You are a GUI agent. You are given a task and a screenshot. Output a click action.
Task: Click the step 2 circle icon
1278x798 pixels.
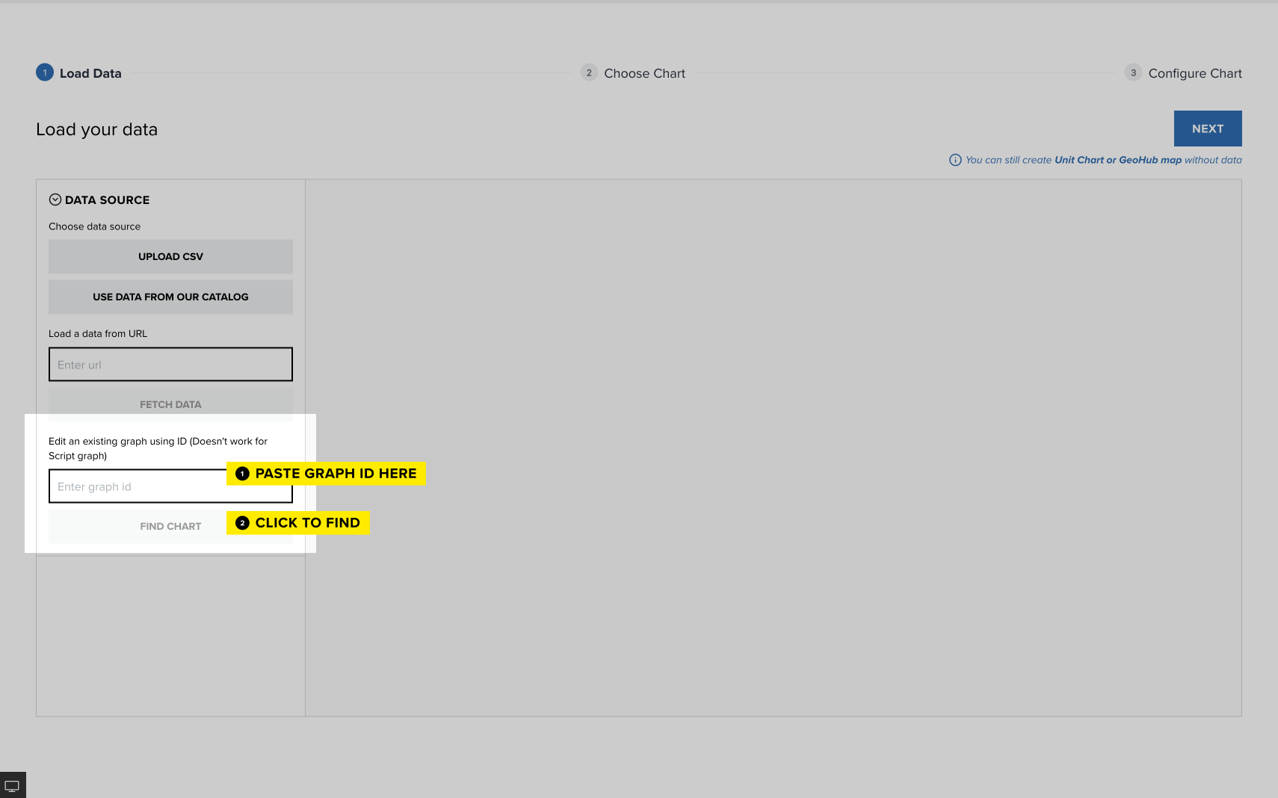[x=589, y=72]
